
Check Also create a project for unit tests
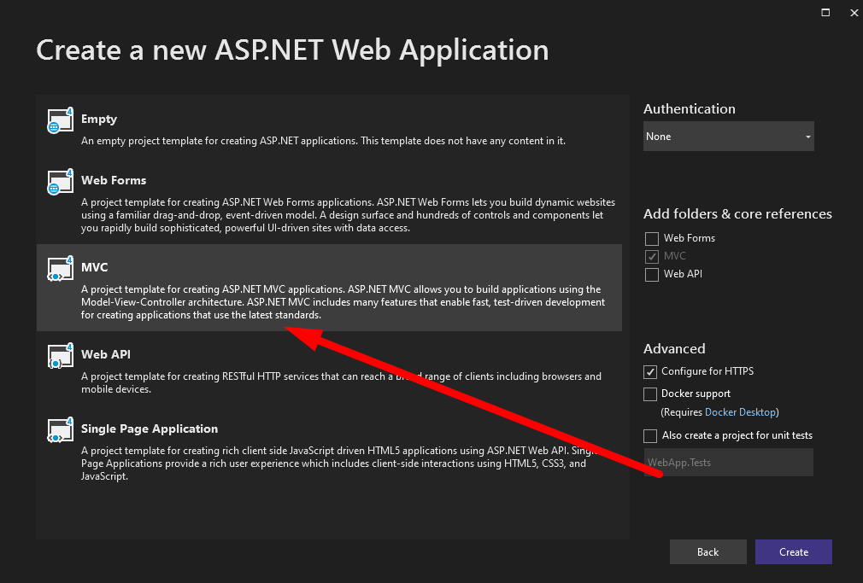coord(651,435)
